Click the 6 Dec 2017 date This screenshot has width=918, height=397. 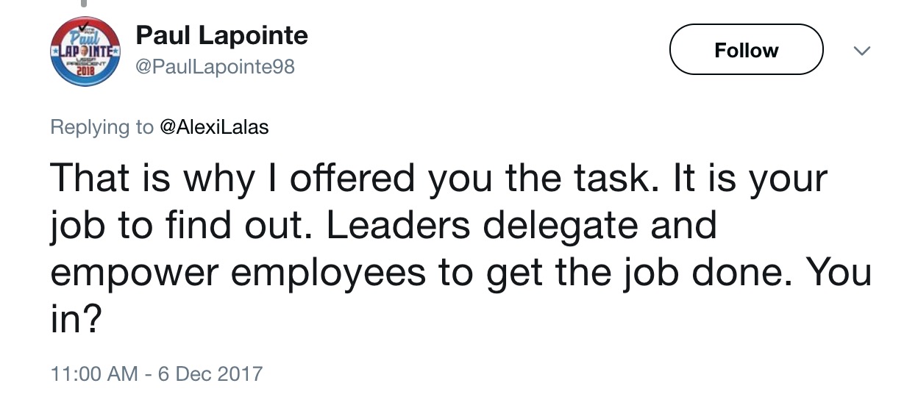[x=210, y=373]
